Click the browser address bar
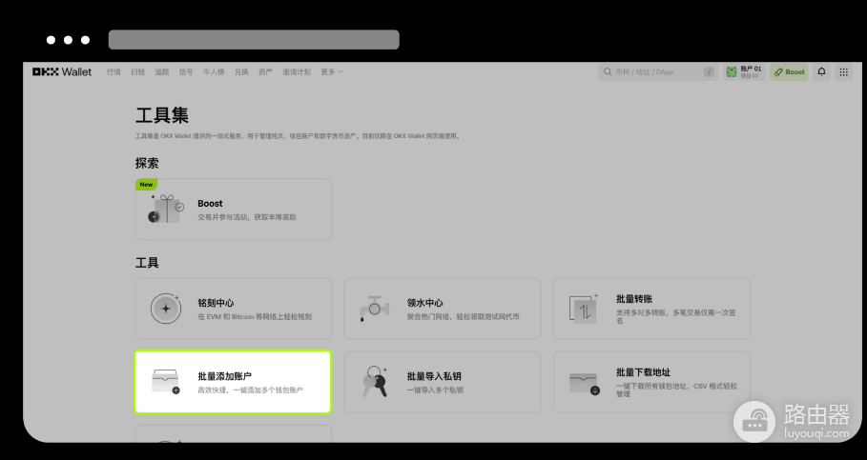867x460 pixels. [254, 40]
